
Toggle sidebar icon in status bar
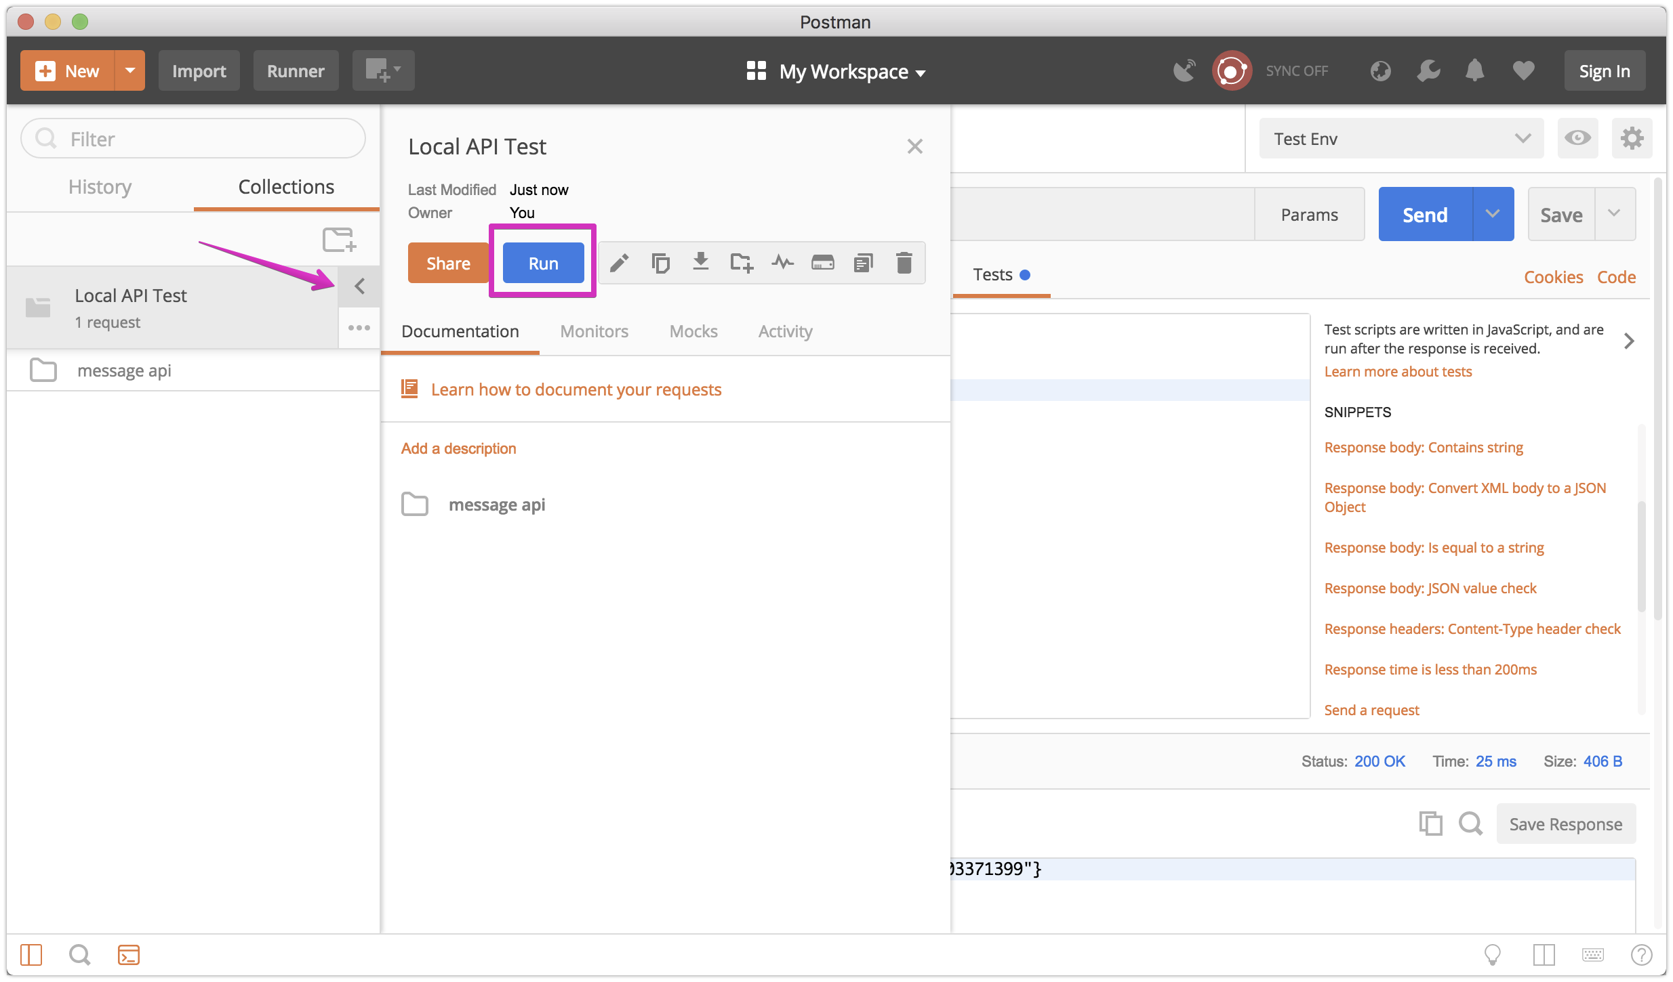coord(31,955)
